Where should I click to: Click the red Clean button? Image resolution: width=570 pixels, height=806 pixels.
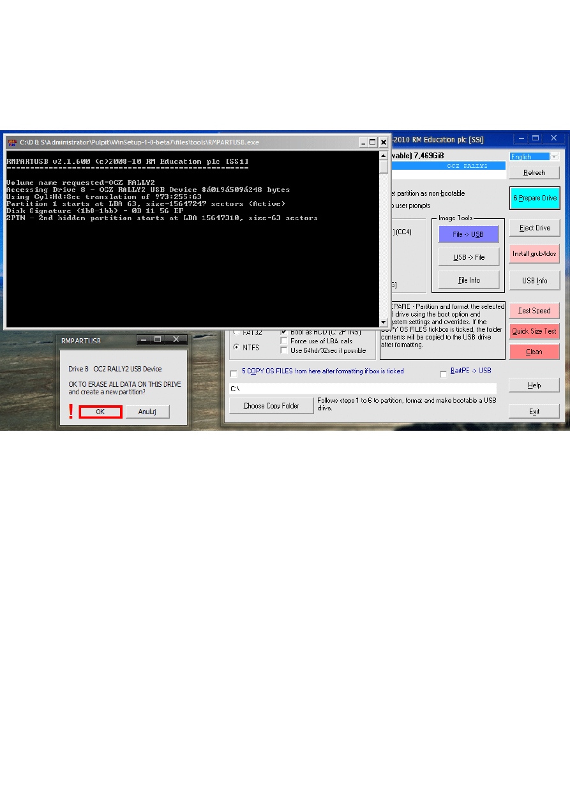tap(534, 352)
